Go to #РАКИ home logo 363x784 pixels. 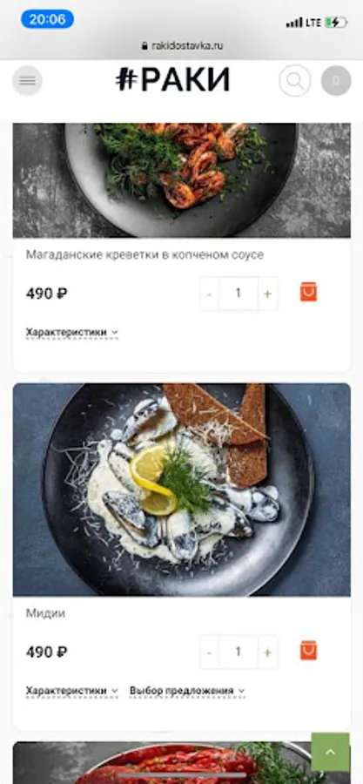tap(173, 80)
